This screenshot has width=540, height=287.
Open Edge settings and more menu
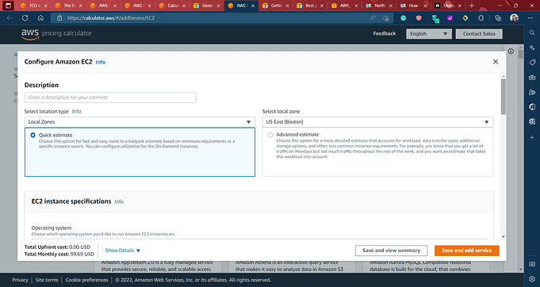click(530, 18)
